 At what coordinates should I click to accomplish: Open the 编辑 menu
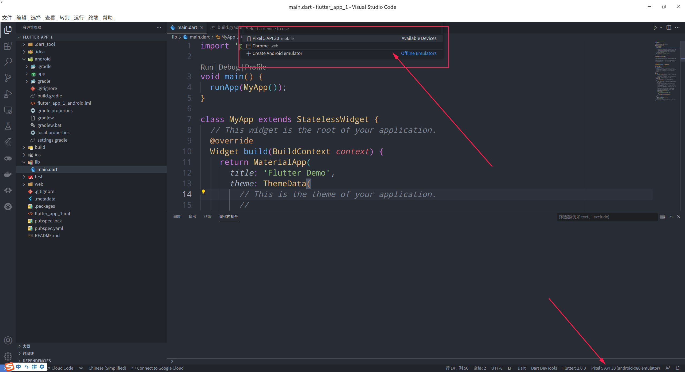click(x=21, y=18)
